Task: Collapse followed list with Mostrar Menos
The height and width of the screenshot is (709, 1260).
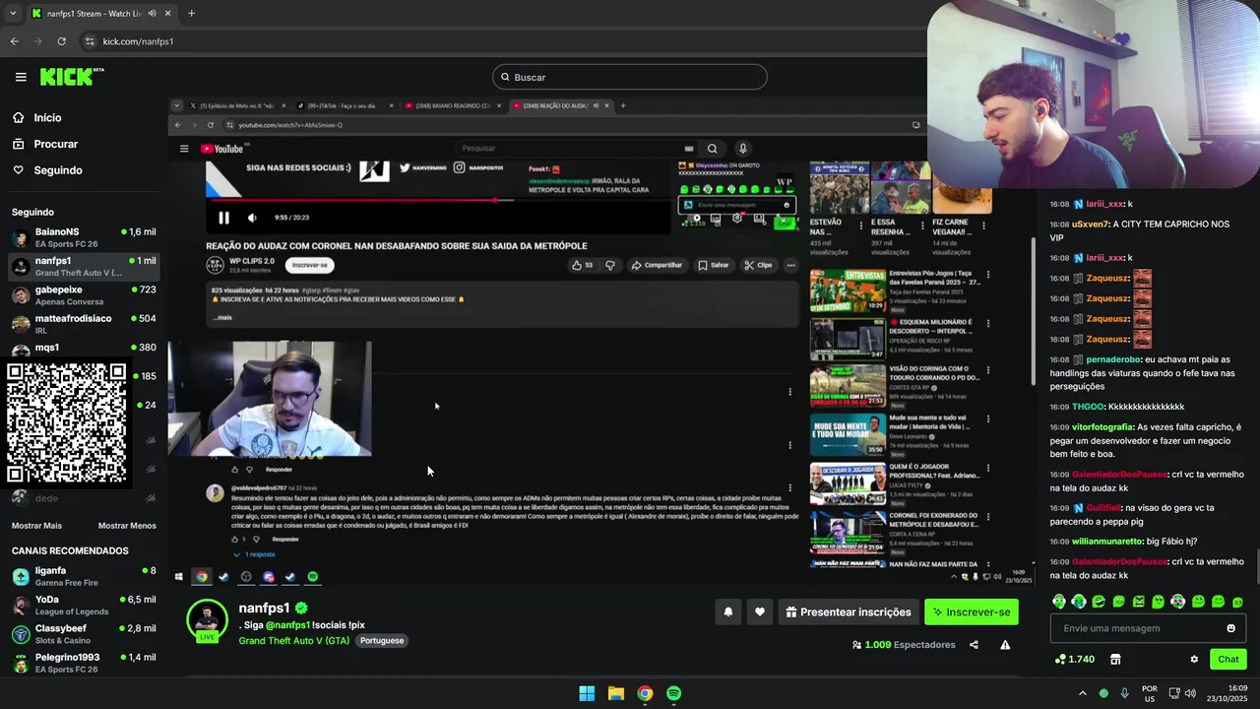Action: 127,526
